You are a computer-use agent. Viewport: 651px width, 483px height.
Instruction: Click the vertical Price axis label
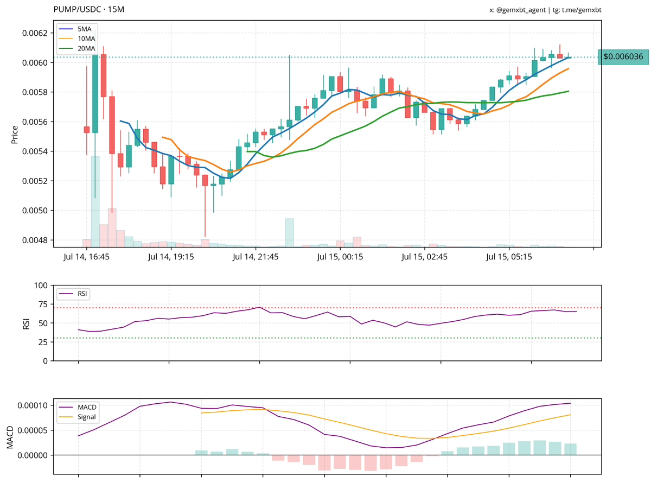pos(14,134)
